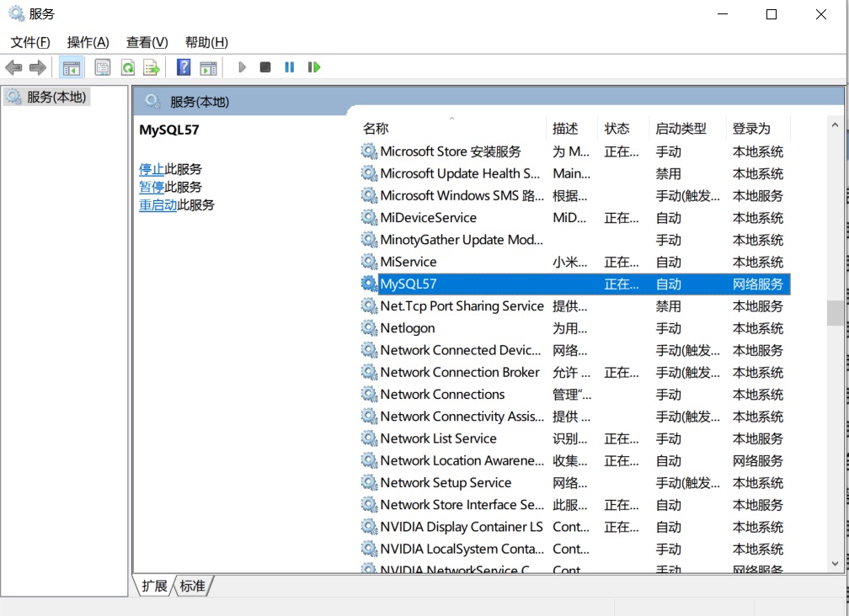
Task: Toggle the action pane toolbar icon
Action: 209,67
